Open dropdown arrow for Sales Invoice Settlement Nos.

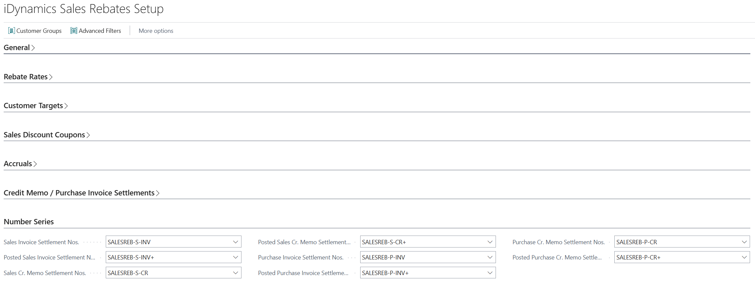(x=235, y=242)
